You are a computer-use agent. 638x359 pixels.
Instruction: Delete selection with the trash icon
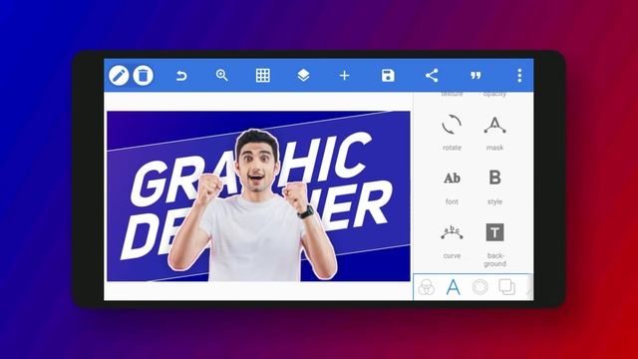(143, 76)
